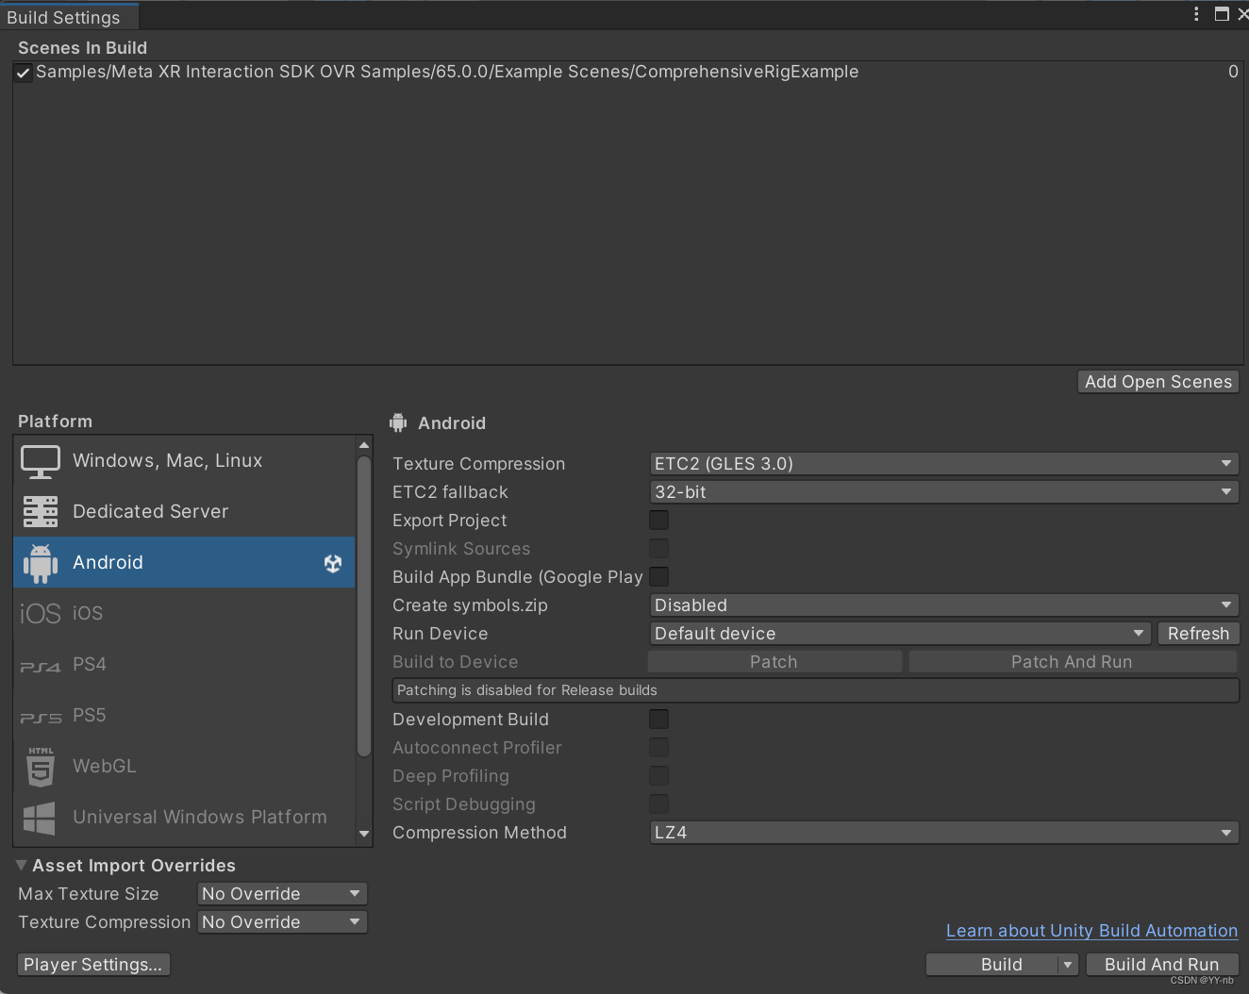Screen dimensions: 1249x994
Task: Select the Universal Windows Platform icon
Action: point(40,817)
